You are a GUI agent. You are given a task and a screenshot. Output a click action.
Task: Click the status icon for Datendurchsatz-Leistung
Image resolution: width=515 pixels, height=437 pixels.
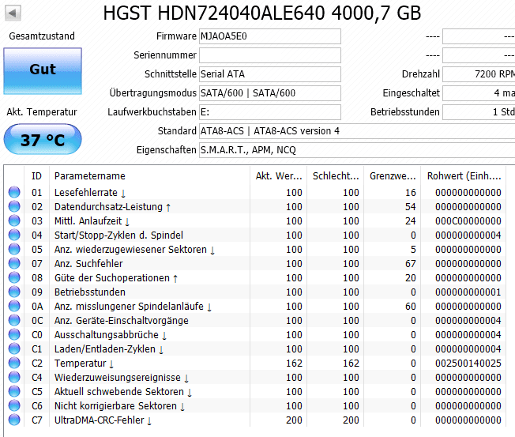tap(14, 206)
